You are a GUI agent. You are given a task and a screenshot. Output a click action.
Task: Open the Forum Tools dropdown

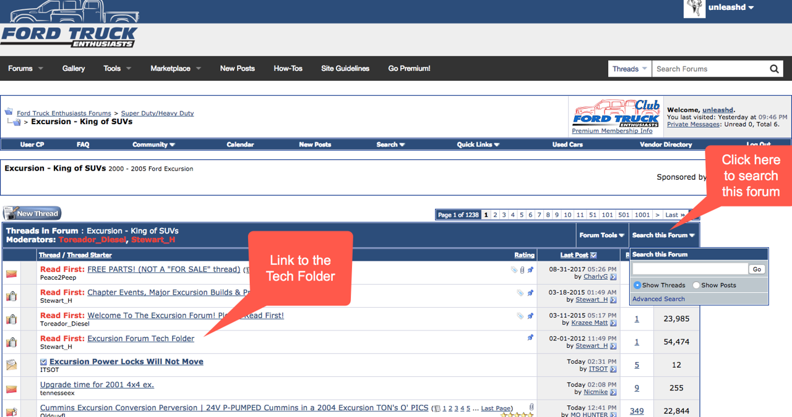point(602,235)
